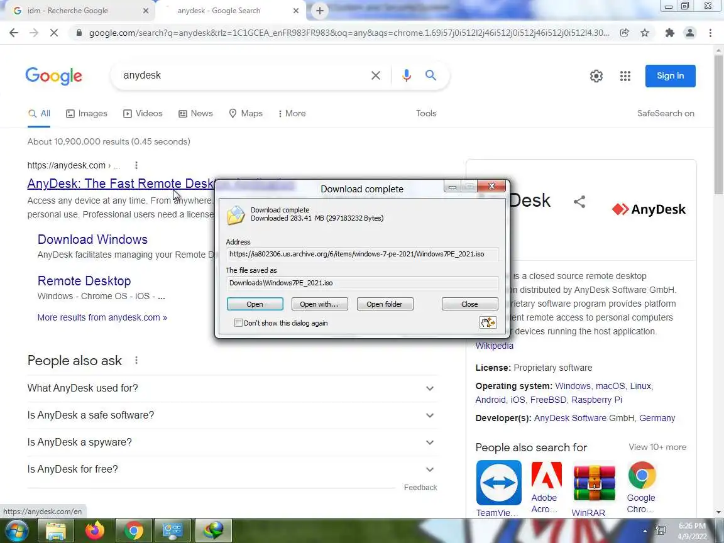Open Internet Download Manager taskbar icon
The height and width of the screenshot is (543, 724).
[213, 531]
